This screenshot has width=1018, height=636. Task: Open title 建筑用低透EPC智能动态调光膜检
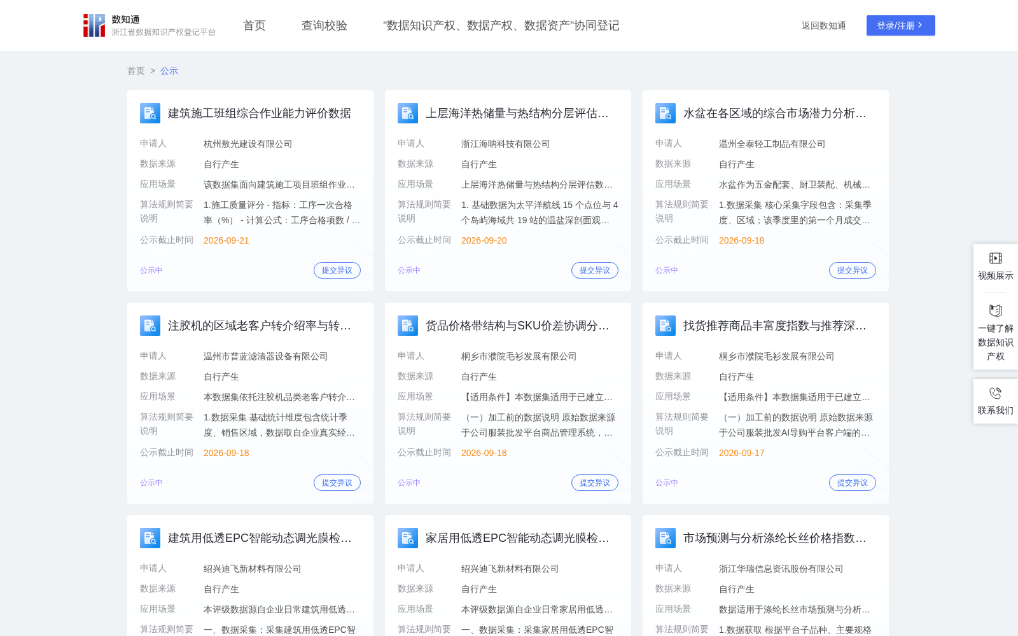260,538
